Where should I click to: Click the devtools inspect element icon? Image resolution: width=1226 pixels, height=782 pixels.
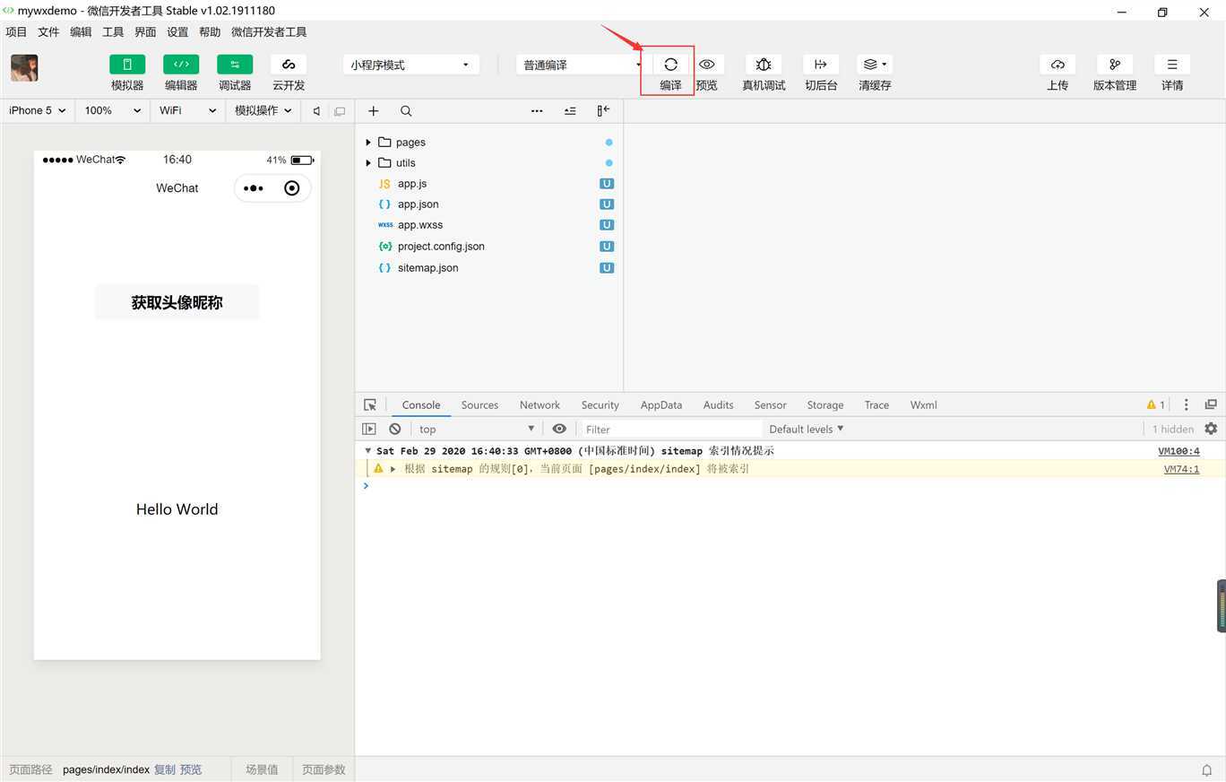[370, 405]
